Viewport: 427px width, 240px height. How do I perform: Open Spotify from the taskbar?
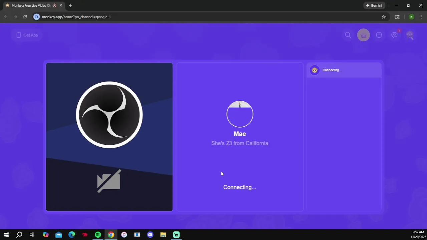coord(98,235)
